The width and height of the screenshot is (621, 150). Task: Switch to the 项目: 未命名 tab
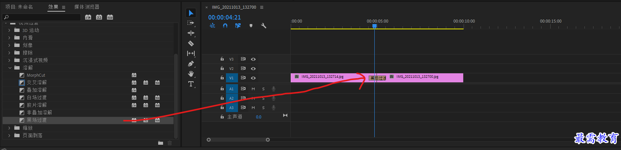pos(19,7)
